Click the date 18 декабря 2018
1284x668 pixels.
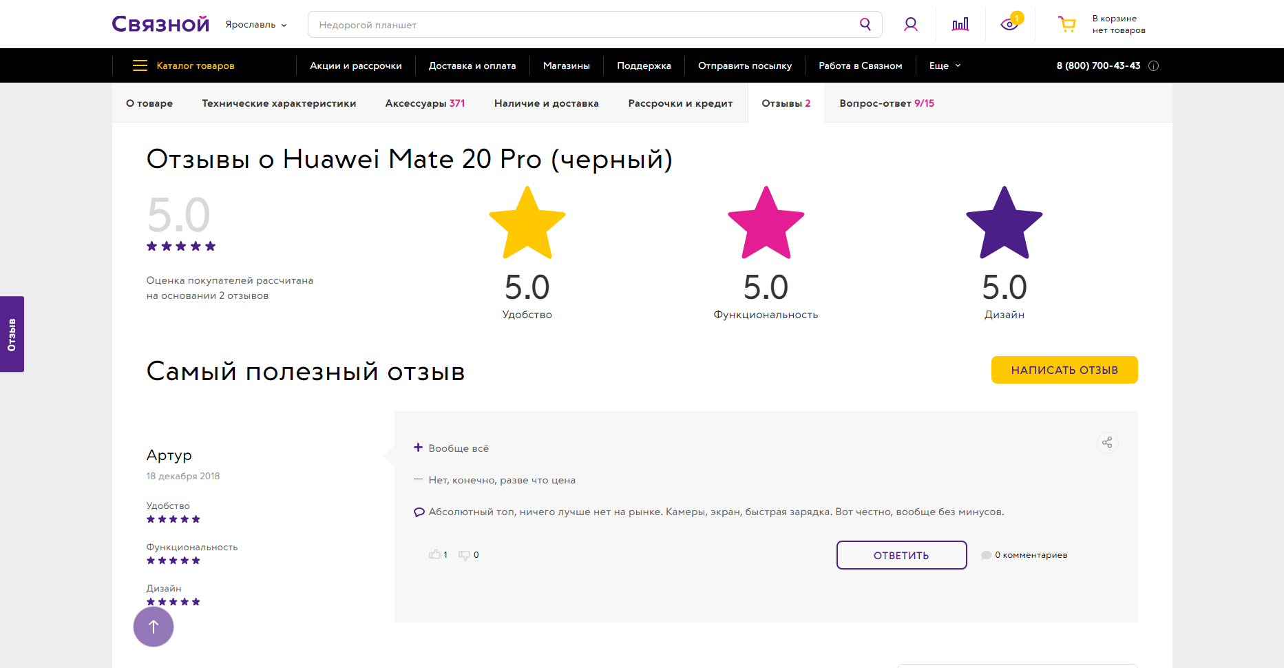[x=183, y=476]
